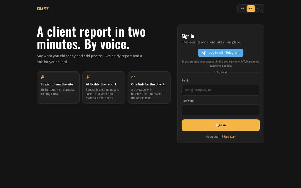
Task: Switch language to UZ
Action: coord(259,8)
